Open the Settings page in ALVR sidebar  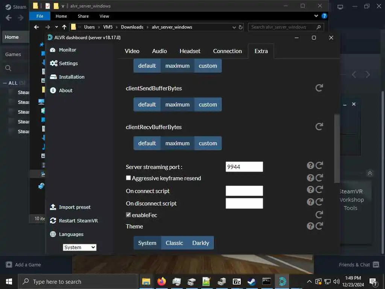tap(64, 63)
